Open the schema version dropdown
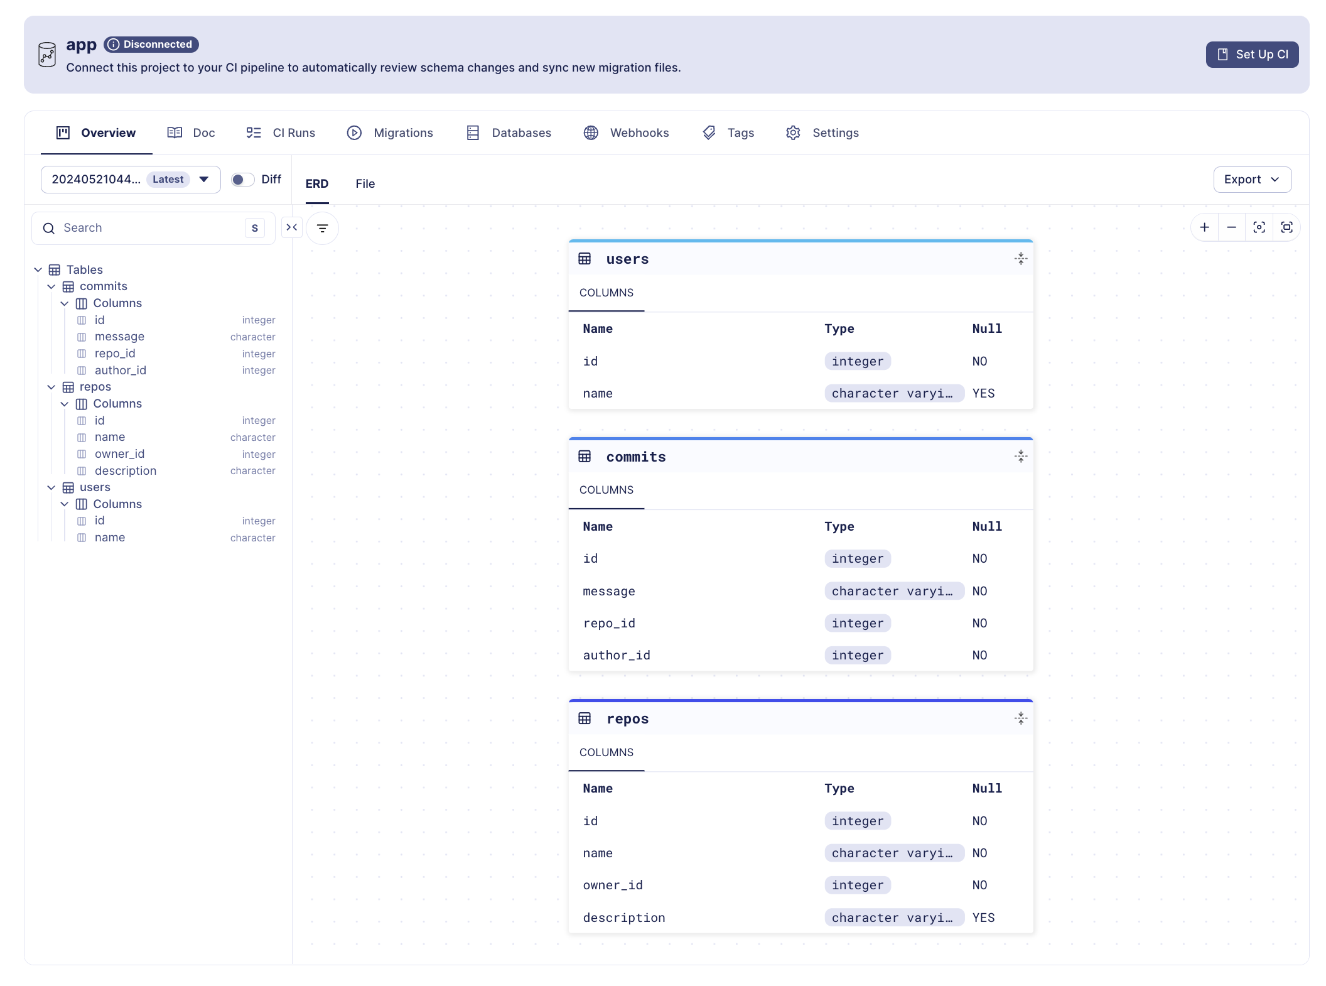The height and width of the screenshot is (986, 1326). (x=131, y=180)
